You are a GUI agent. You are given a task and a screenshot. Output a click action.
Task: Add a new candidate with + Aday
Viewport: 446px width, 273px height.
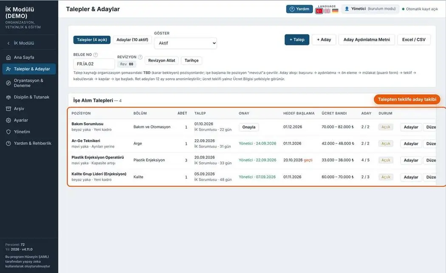click(324, 40)
